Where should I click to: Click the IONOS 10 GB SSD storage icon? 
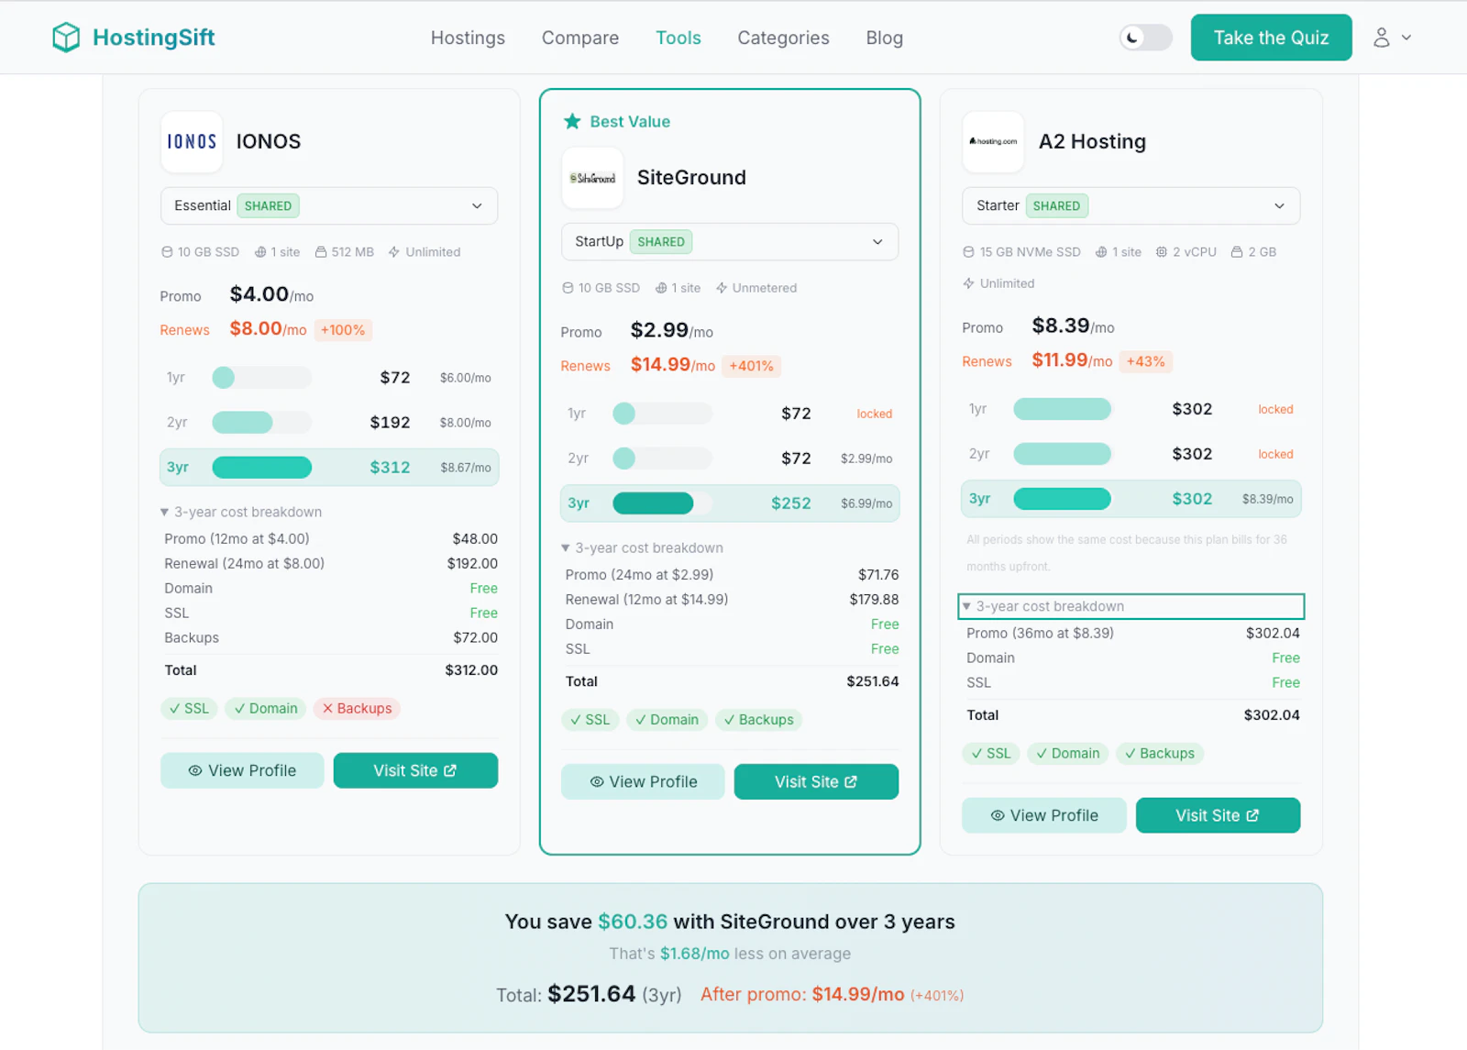167,252
